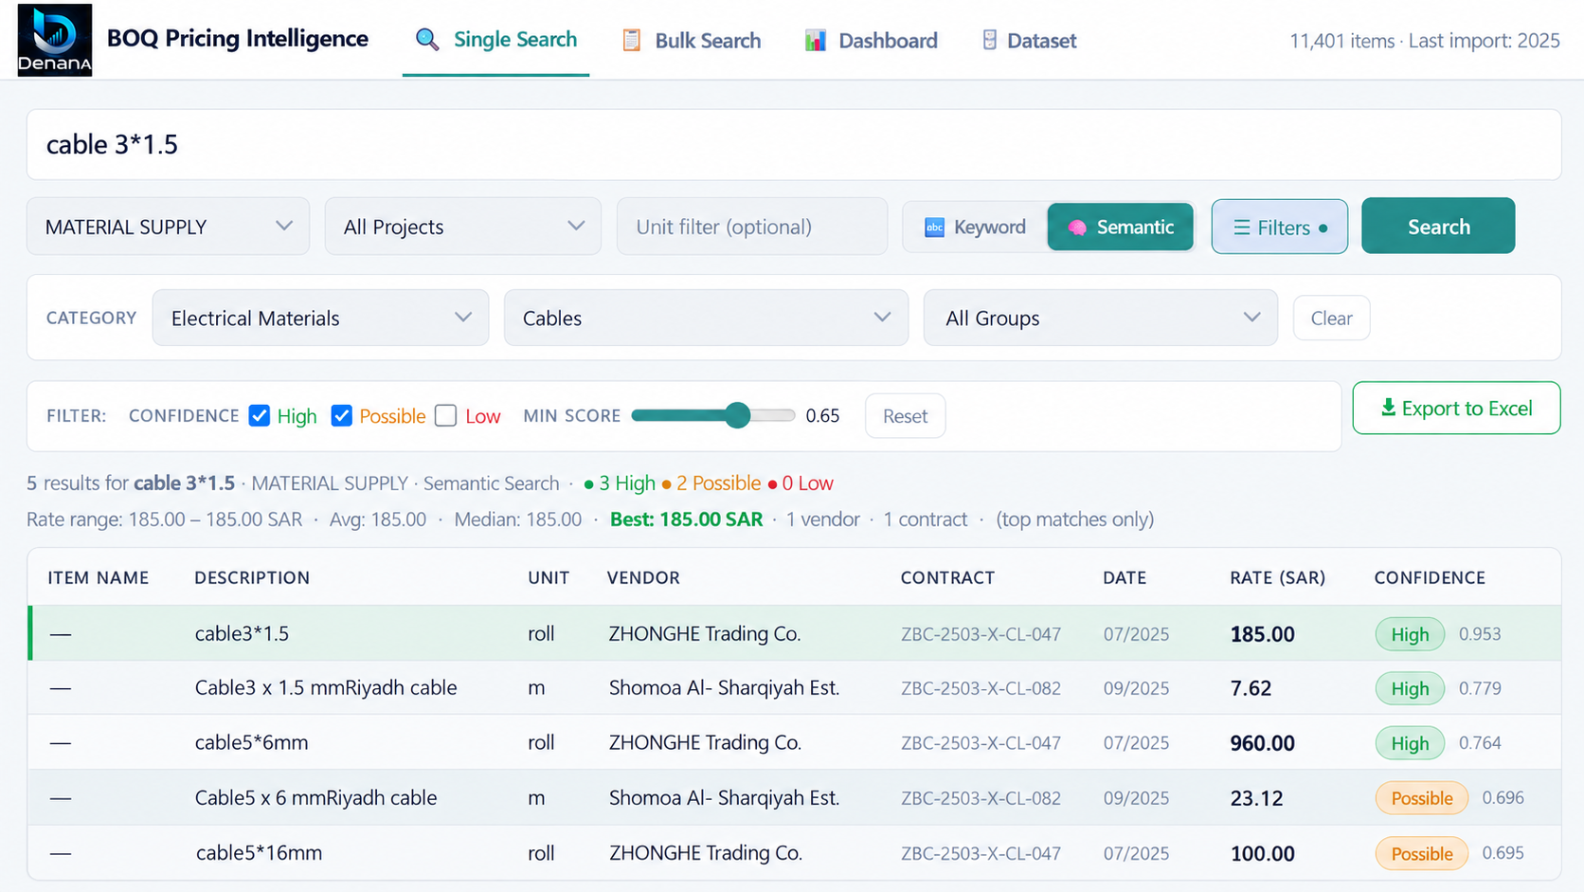Viewport: 1584px width, 892px height.
Task: Open the MATERIAL SUPPLY dropdown
Action: tap(168, 227)
